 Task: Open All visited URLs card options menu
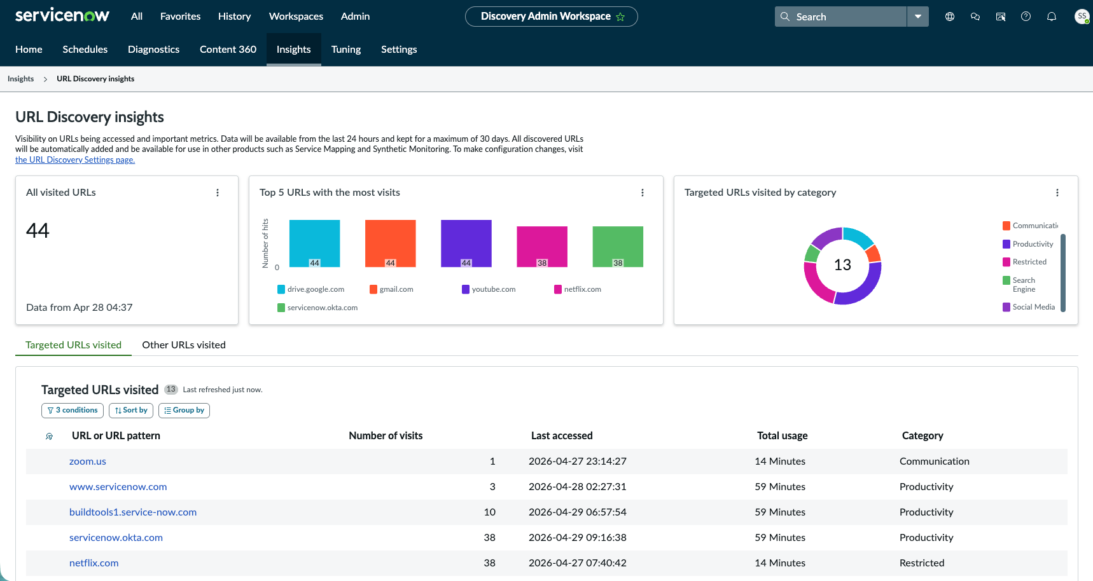(218, 193)
